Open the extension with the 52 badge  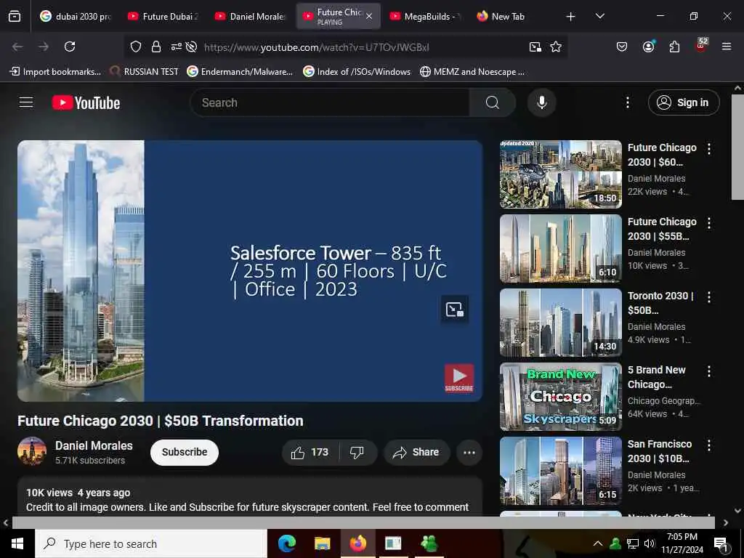coord(701,46)
